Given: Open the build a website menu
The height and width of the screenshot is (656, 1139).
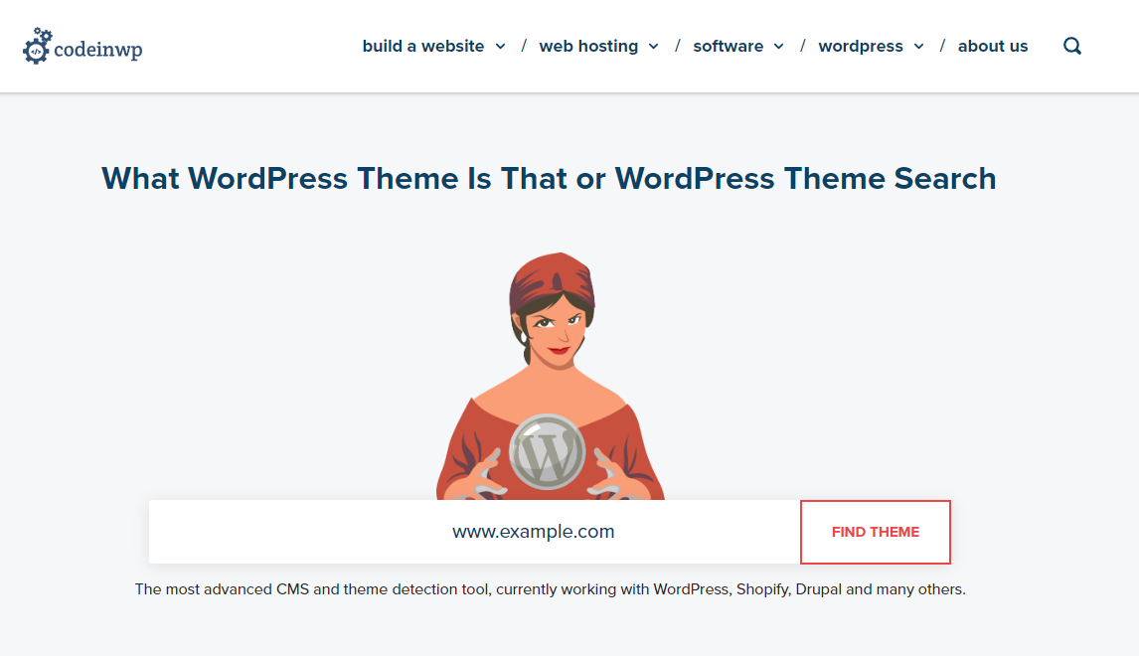Looking at the screenshot, I should point(423,46).
